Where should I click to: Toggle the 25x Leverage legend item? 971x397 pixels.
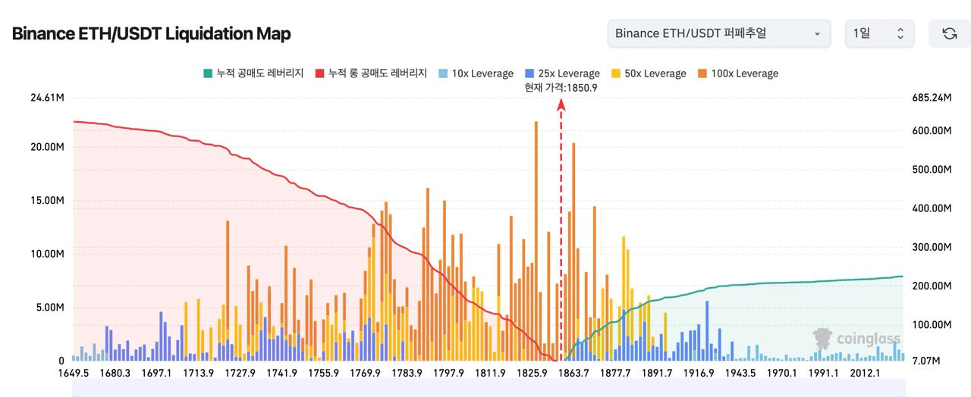click(x=562, y=73)
